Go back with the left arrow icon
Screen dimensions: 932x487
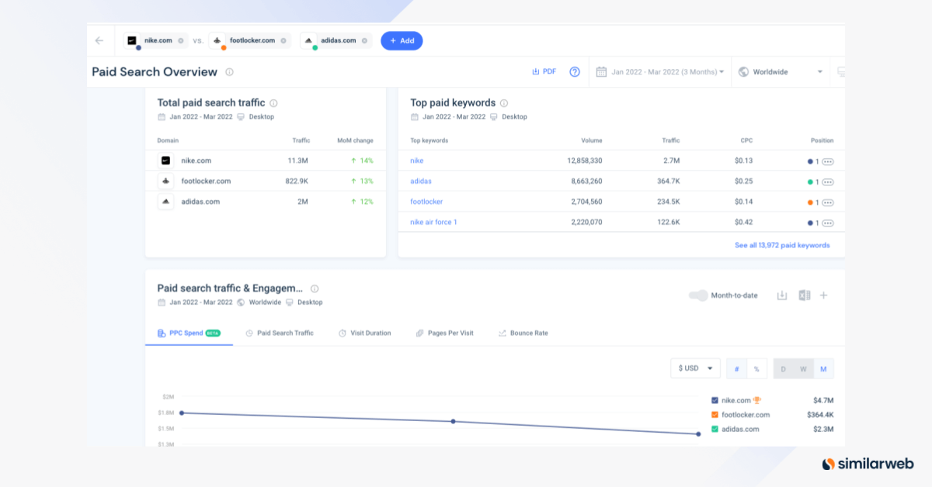(99, 40)
